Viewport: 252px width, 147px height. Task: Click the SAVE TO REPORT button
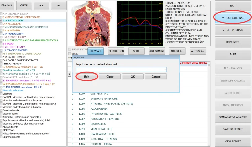(233, 129)
